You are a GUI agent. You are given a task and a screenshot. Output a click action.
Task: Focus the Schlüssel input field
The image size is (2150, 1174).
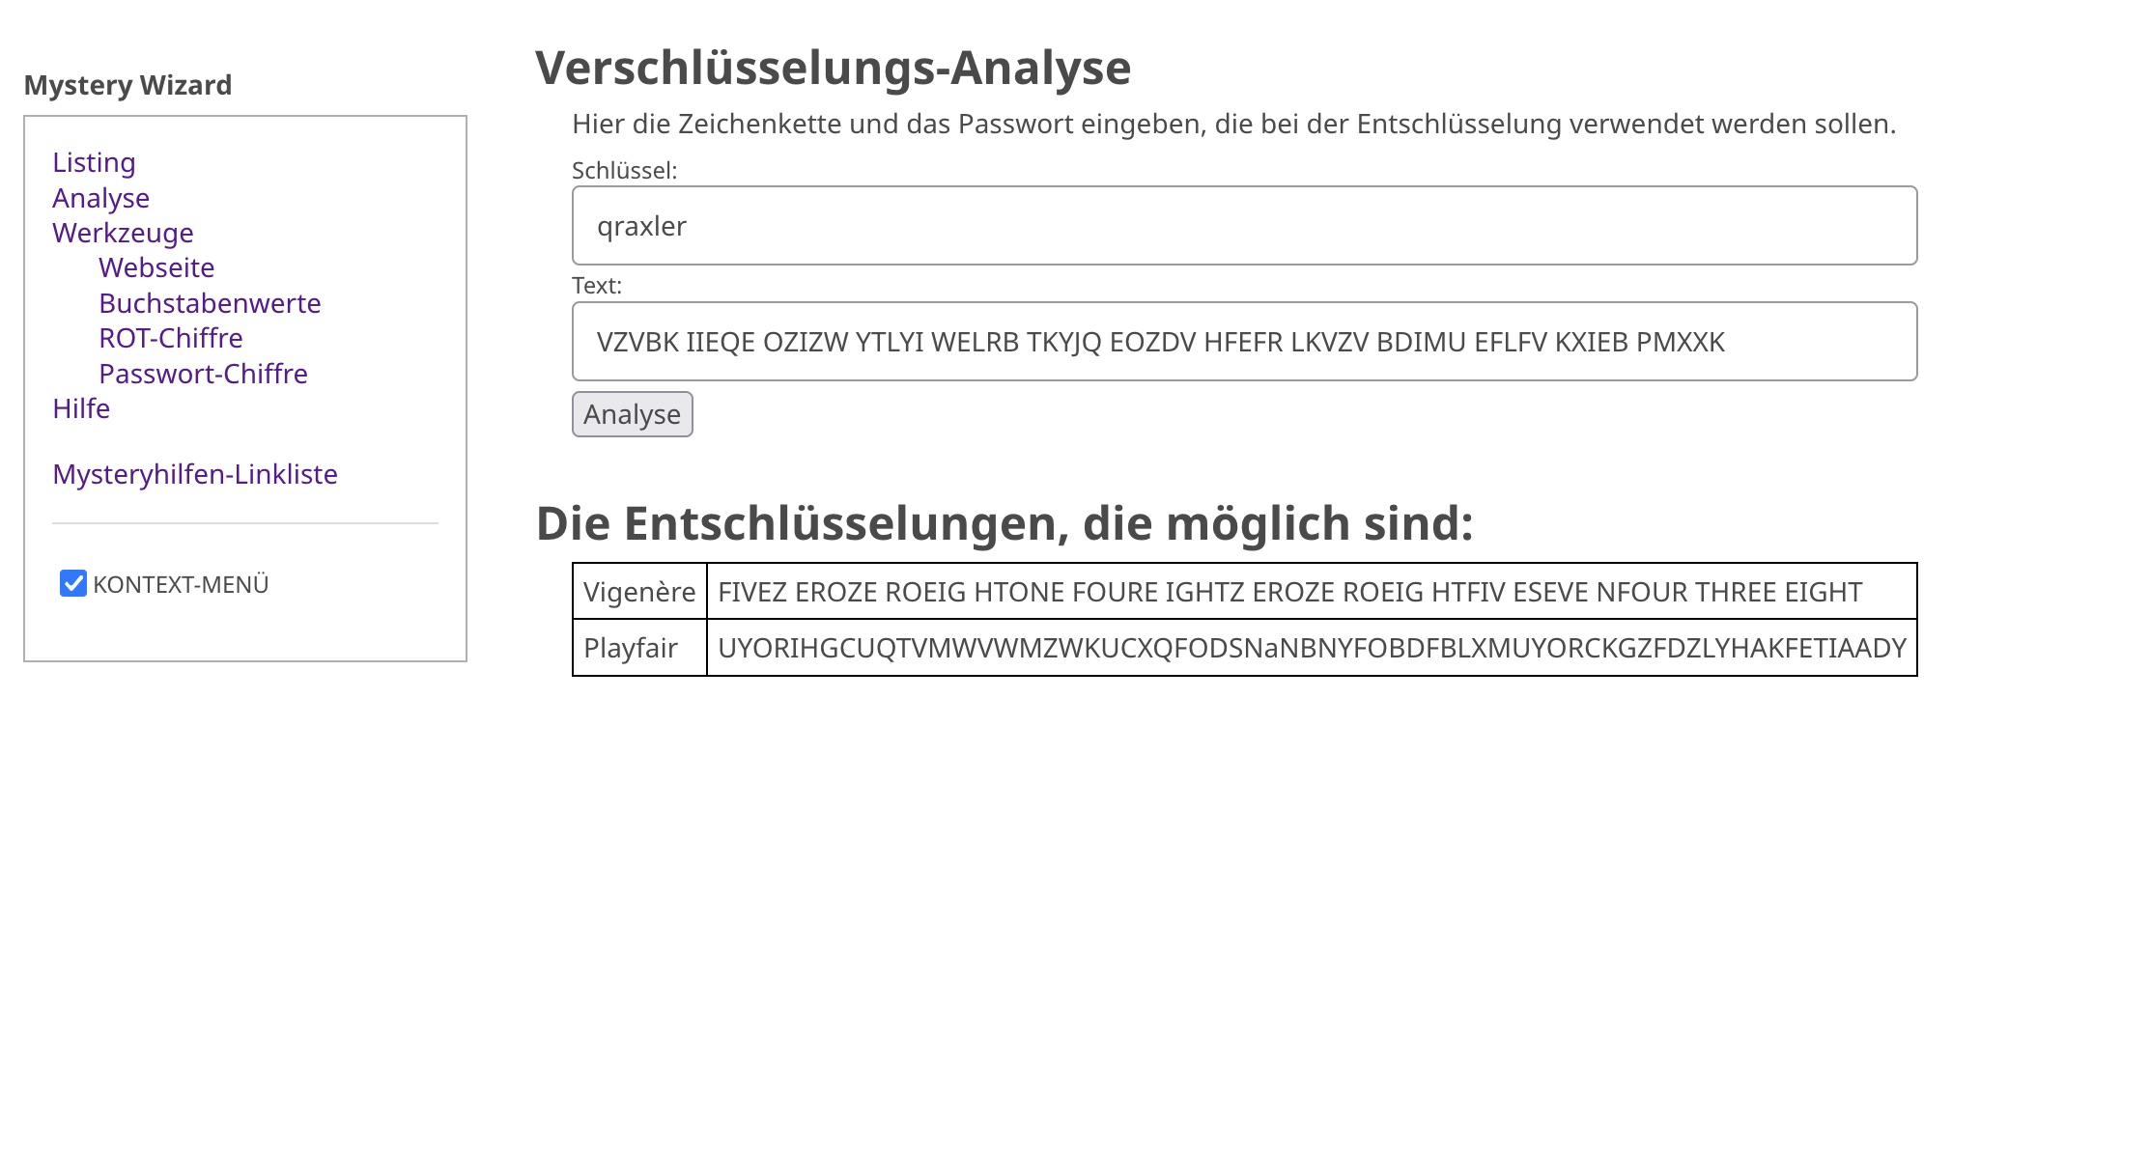1244,226
